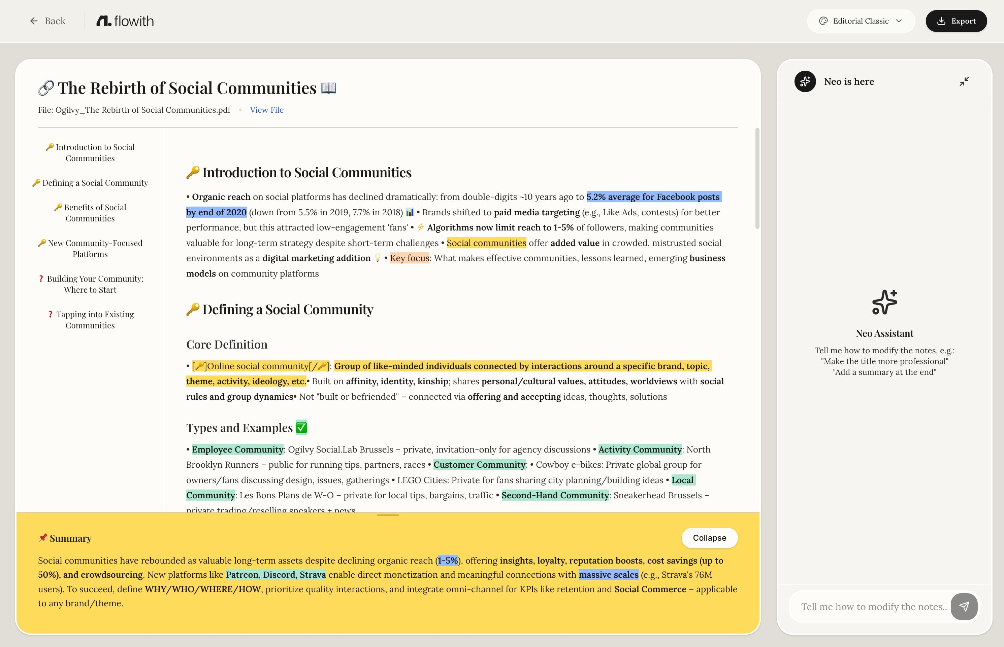This screenshot has height=647, width=1004.
Task: Minimize the Neo assistant panel
Action: point(964,81)
